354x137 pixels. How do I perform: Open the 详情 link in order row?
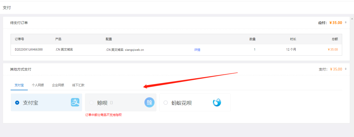point(197,50)
